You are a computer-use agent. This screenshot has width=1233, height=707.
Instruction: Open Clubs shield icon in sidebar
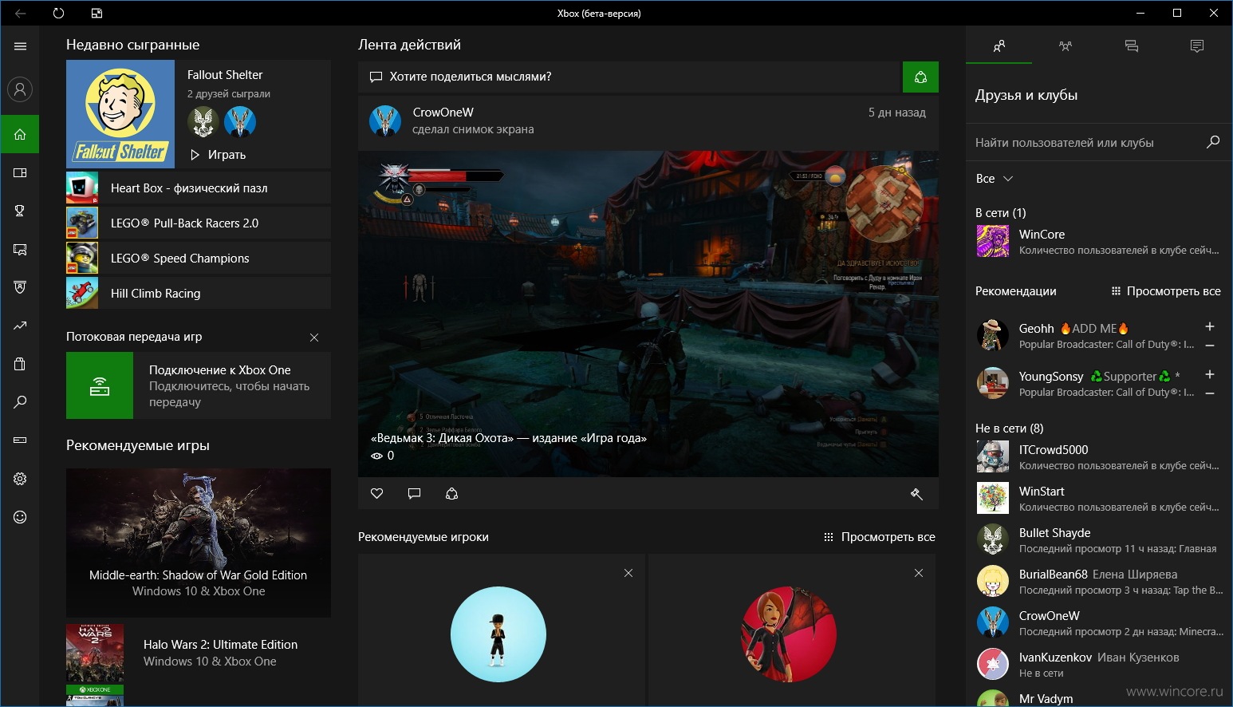(x=20, y=287)
